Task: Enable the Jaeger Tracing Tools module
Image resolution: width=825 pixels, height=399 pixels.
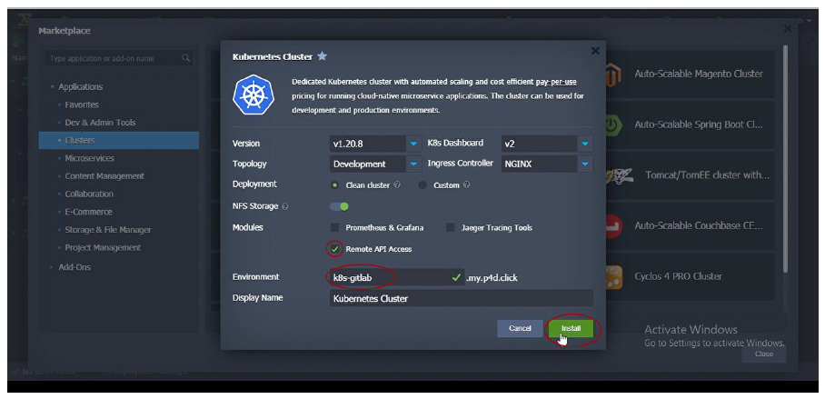Action: click(x=451, y=228)
